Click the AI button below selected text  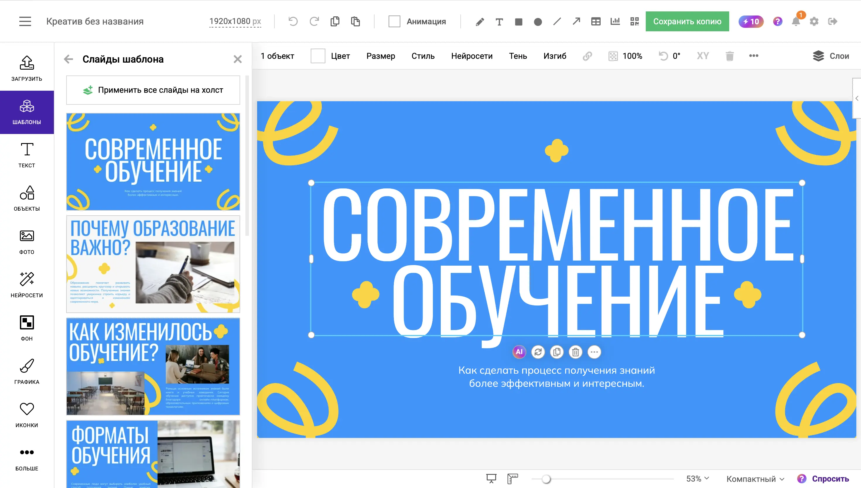[519, 352]
